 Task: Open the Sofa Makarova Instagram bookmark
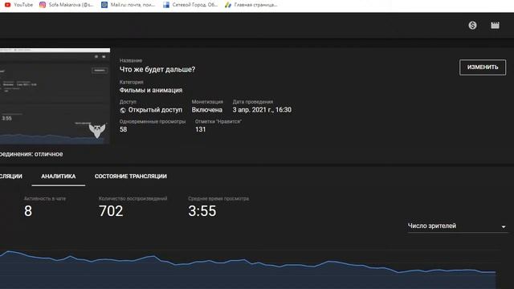click(66, 5)
